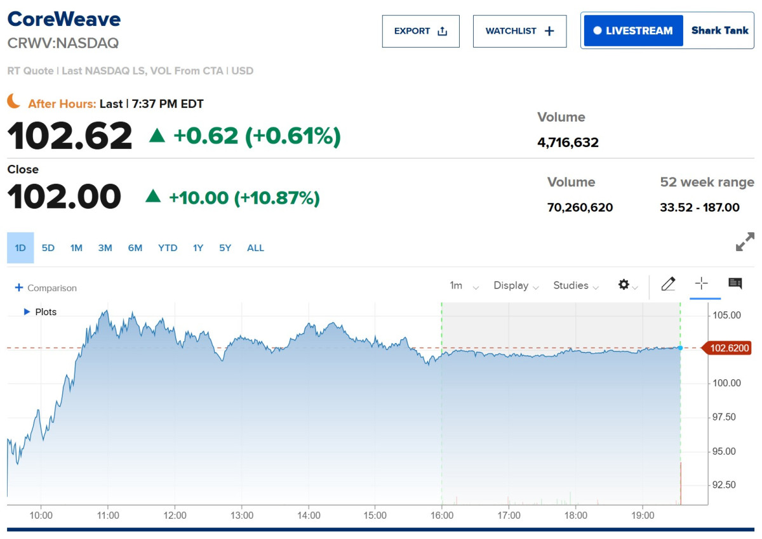
Task: Click the chart annotations comment icon
Action: pos(735,283)
